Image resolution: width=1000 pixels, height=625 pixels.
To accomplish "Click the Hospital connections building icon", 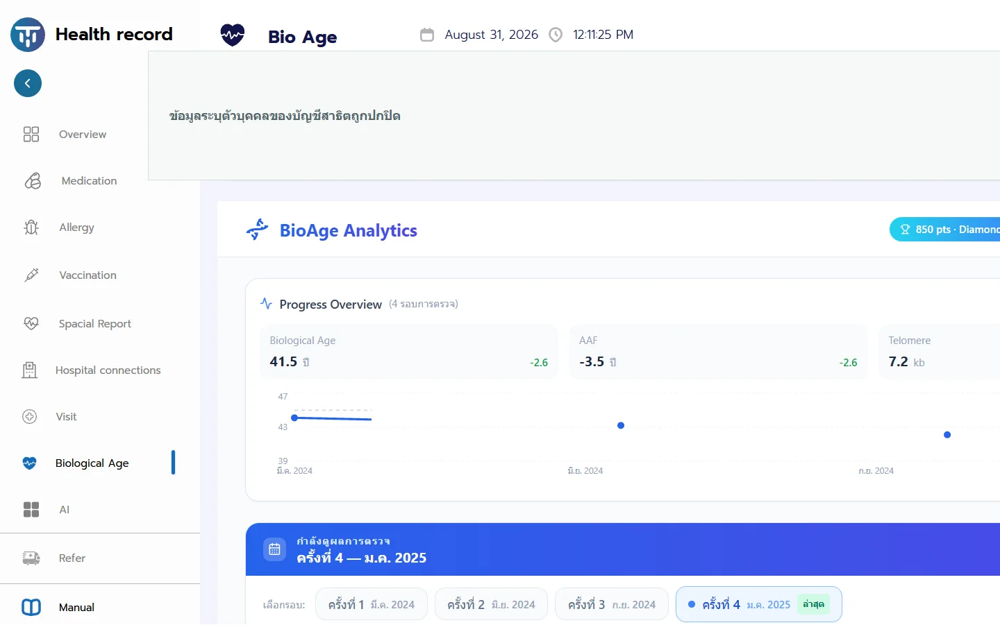I will (29, 370).
